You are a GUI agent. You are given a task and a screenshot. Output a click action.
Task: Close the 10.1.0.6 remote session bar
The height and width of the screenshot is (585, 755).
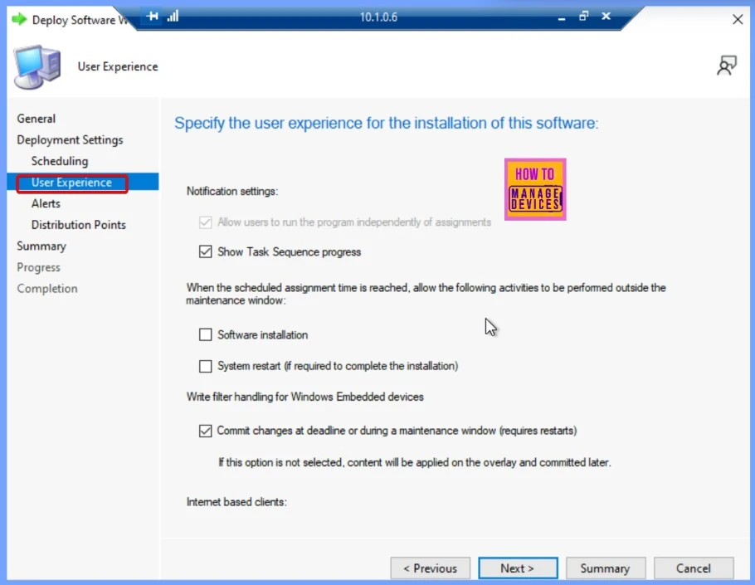click(606, 17)
